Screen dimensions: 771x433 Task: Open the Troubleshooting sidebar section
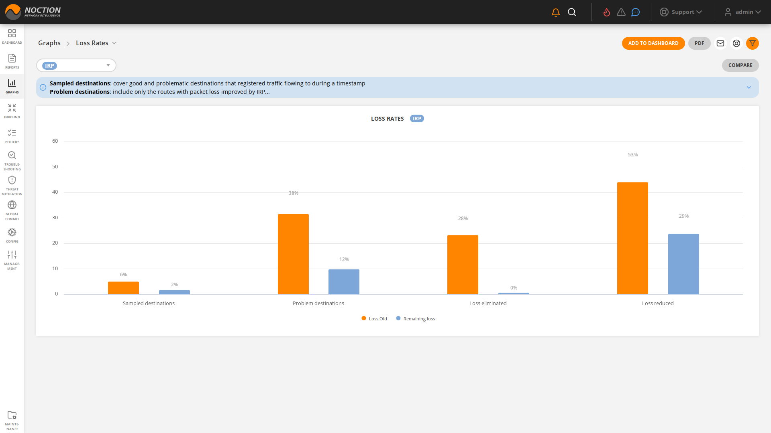12,160
